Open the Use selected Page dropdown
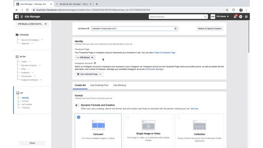The image size is (263, 148). coord(89,74)
